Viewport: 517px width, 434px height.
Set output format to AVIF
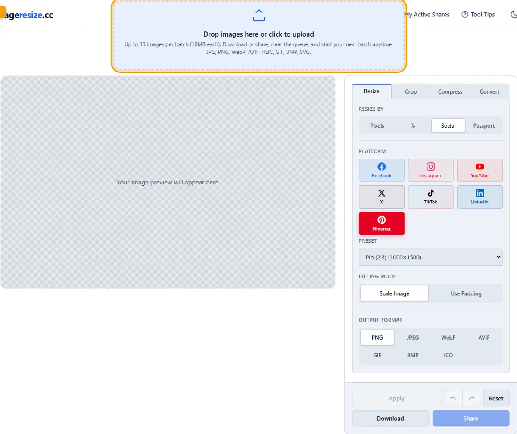tap(484, 337)
